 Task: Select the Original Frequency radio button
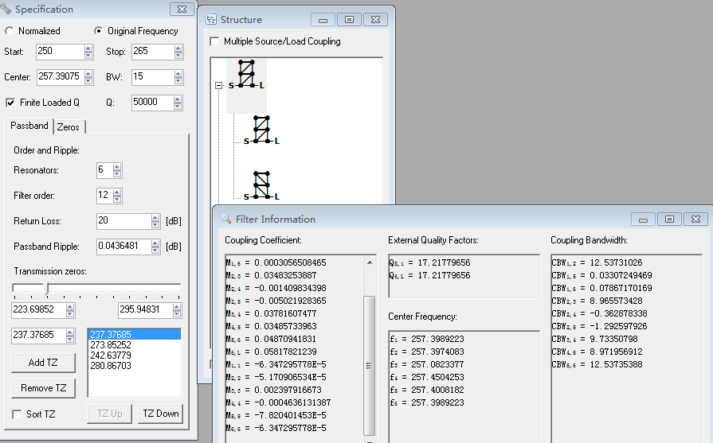(98, 31)
